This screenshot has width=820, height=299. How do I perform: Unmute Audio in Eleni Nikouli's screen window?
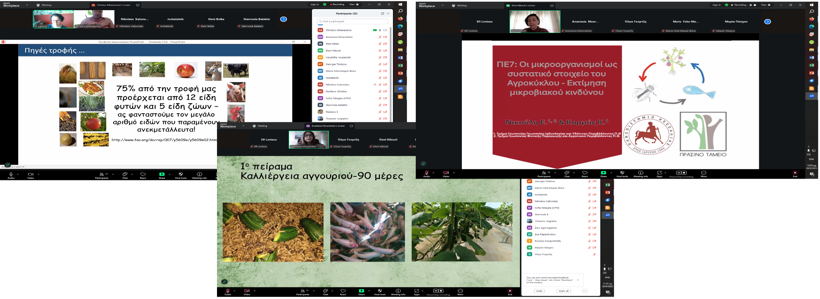[426, 174]
